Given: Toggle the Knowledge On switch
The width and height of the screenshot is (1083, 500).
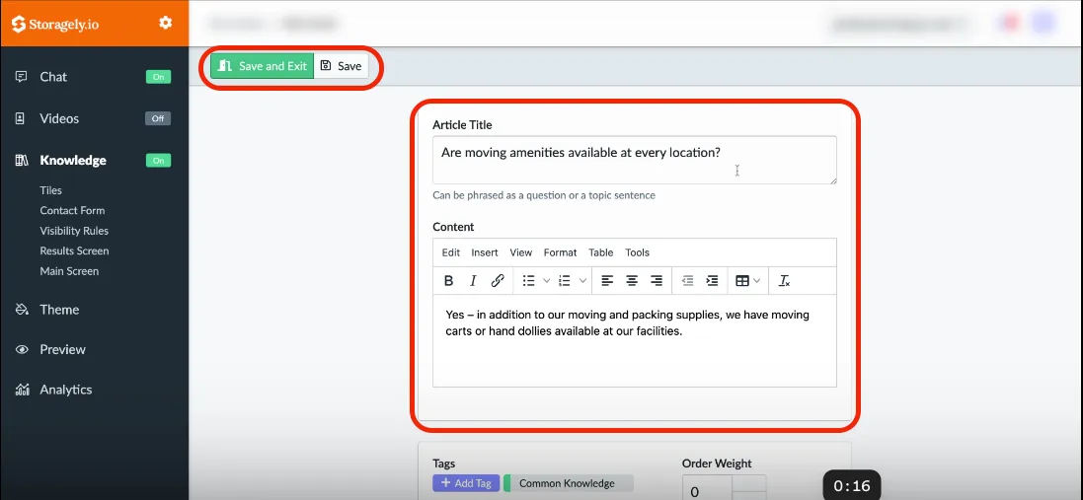Looking at the screenshot, I should coord(158,161).
